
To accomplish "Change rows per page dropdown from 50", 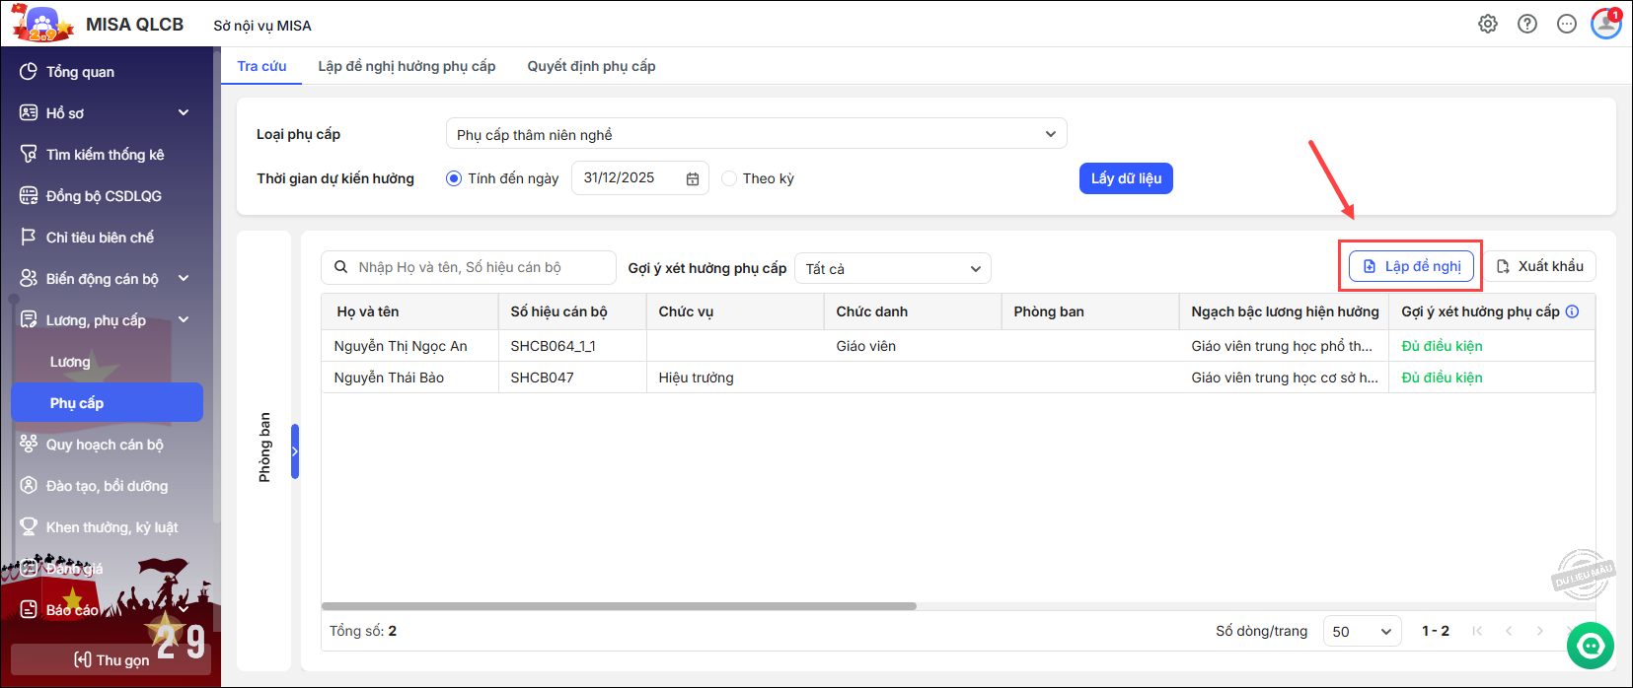I will point(1361,631).
